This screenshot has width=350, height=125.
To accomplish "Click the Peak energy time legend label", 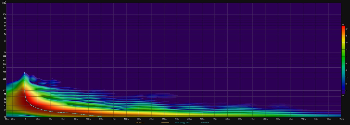I will 182,123.
